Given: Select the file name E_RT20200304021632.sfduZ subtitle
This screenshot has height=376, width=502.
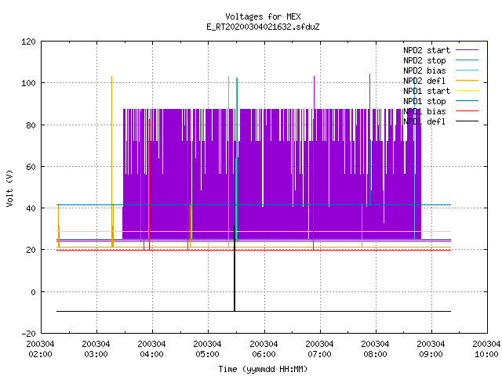Looking at the screenshot, I should tap(263, 27).
